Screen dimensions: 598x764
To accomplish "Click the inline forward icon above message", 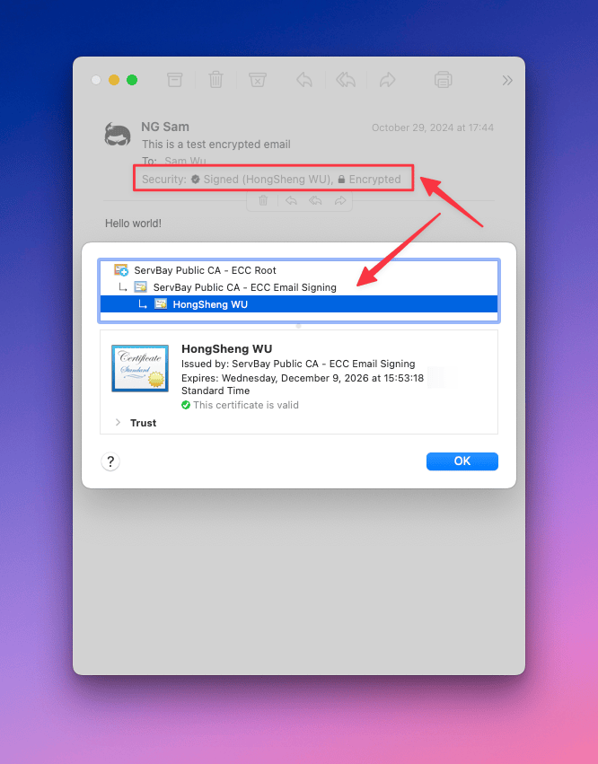I will pyautogui.click(x=340, y=200).
